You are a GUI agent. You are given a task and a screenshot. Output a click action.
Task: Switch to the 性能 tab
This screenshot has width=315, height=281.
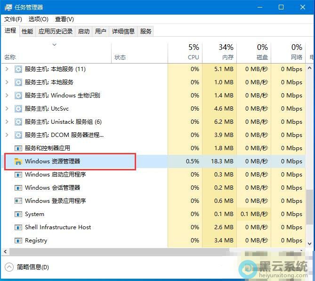pyautogui.click(x=27, y=32)
